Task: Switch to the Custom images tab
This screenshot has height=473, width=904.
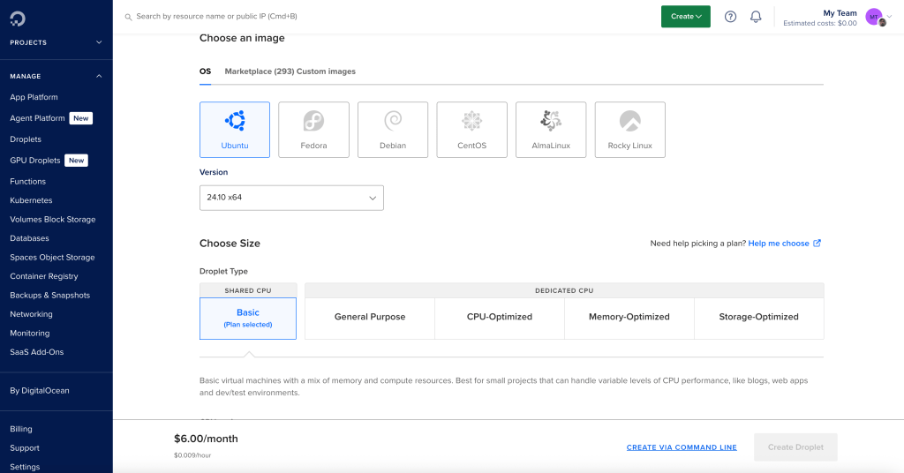Action: click(x=326, y=71)
